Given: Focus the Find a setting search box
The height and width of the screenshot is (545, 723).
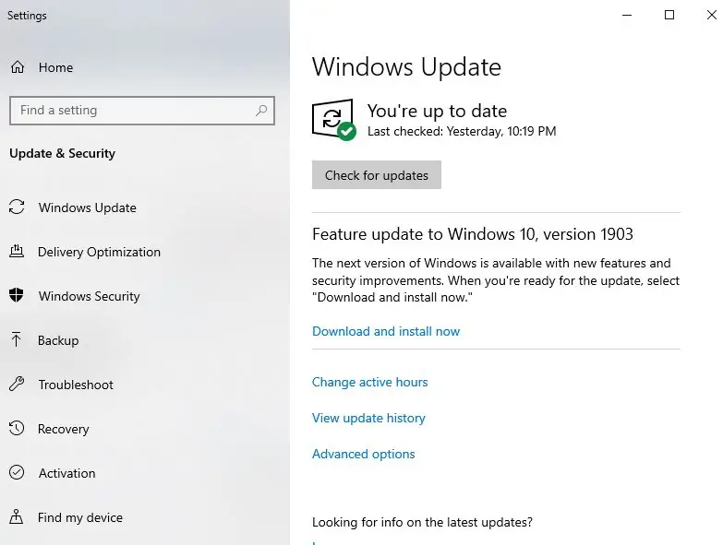Looking at the screenshot, I should pos(142,111).
